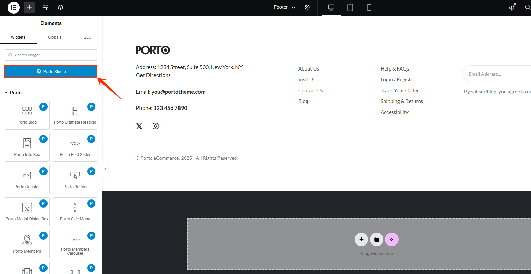Click the X (Twitter) social icon
The height and width of the screenshot is (274, 531).
pyautogui.click(x=139, y=126)
